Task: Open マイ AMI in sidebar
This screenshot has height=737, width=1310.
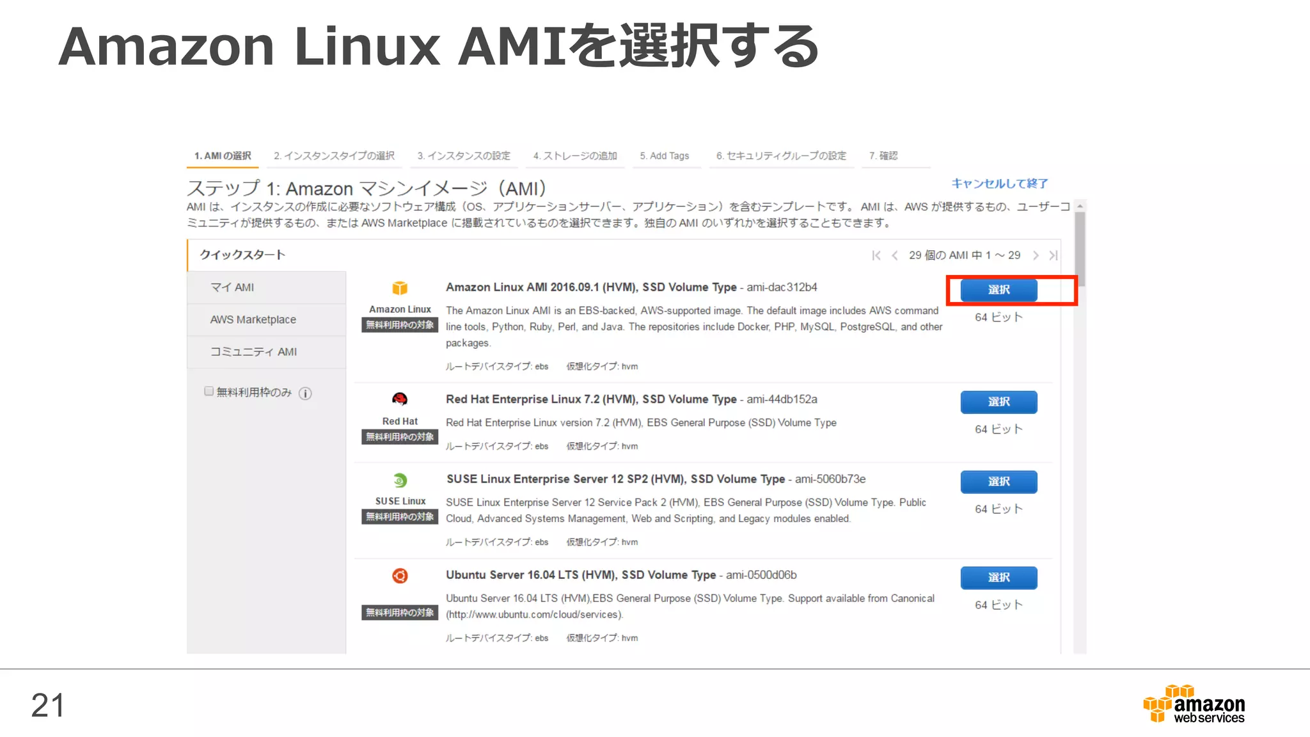Action: pos(267,288)
